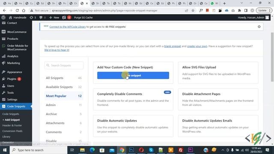Click We'd love to hear it link
Viewport: 274px width, 154px height.
click(x=57, y=50)
